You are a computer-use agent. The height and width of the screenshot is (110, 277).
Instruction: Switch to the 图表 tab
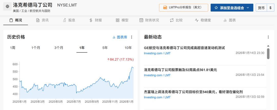coord(230,20)
